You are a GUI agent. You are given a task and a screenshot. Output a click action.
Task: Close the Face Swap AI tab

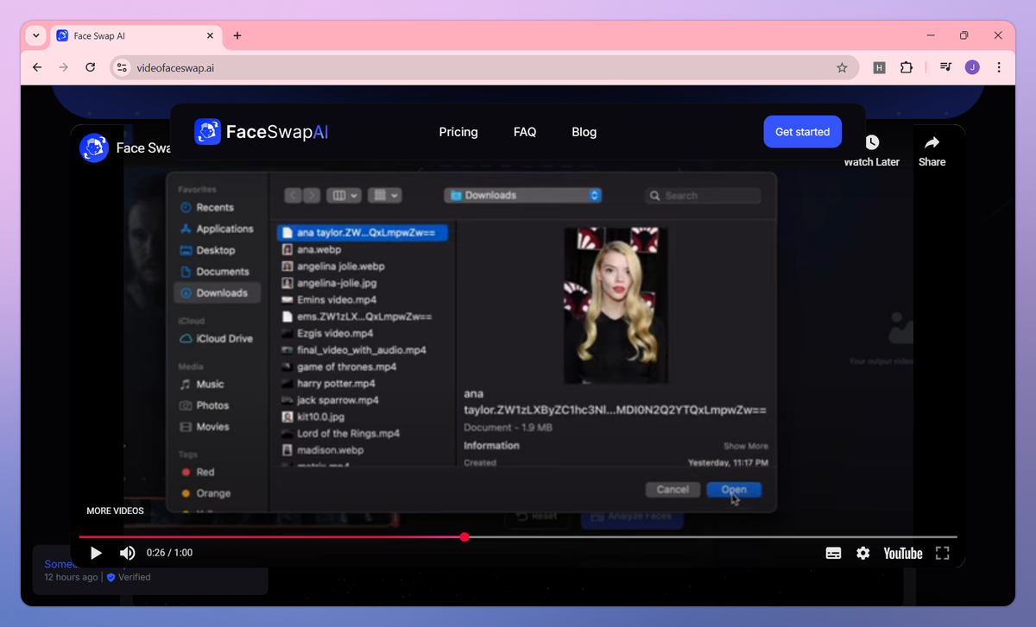click(211, 36)
